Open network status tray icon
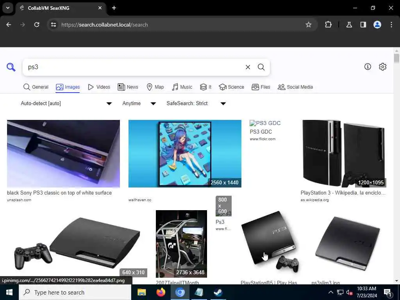 [340, 292]
